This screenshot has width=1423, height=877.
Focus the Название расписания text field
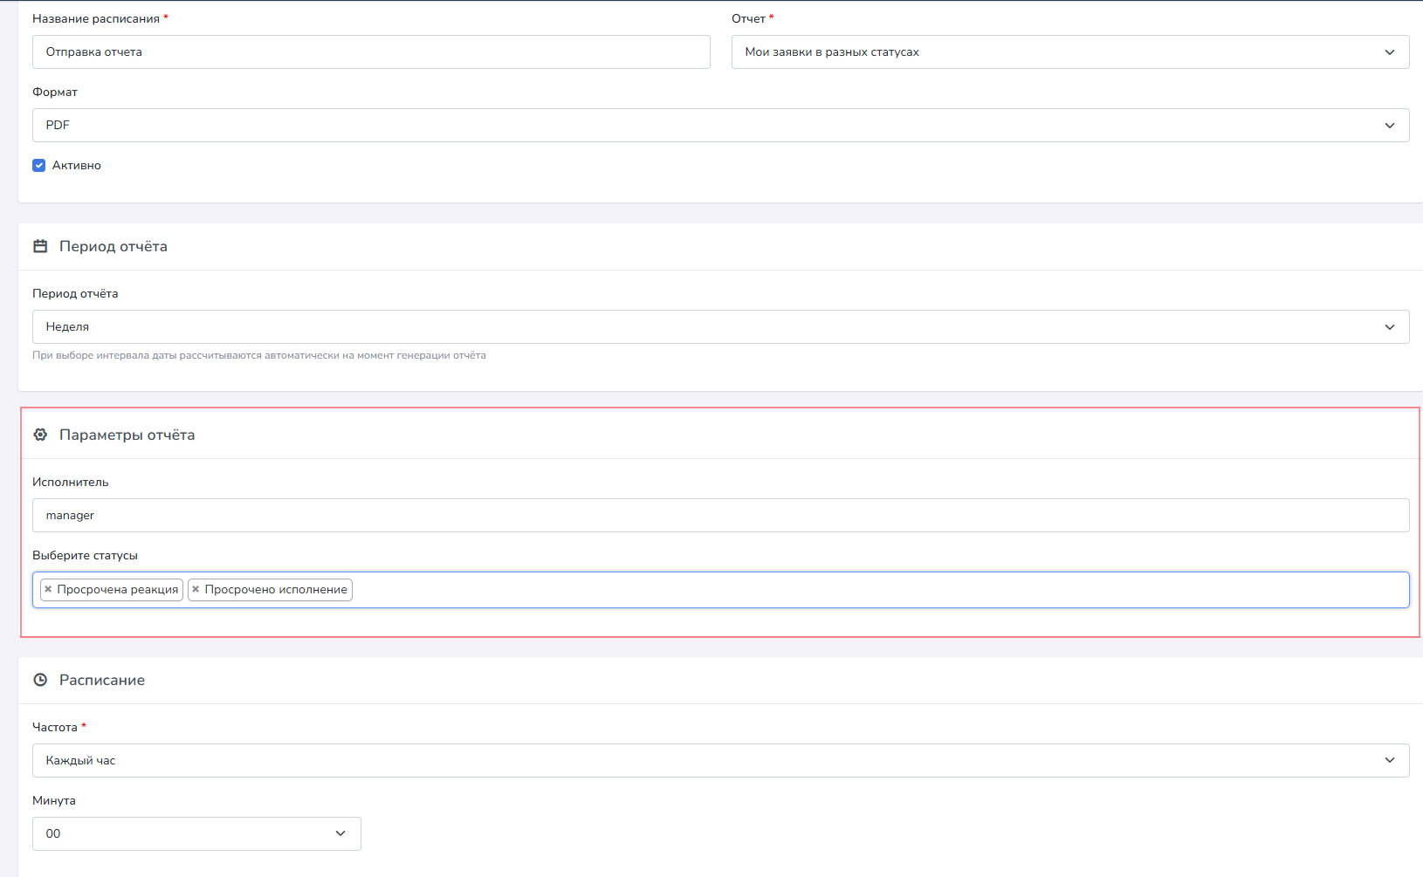[371, 52]
